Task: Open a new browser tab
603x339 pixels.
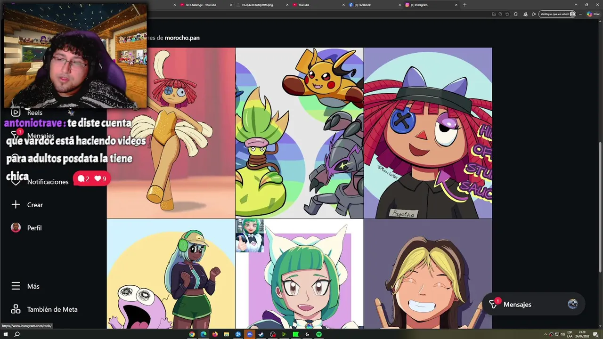Action: [464, 5]
